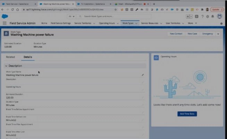227x139 pixels.
Task: Click the Estimated Duration value 120.00 in highlights
Action: pos(8,47)
